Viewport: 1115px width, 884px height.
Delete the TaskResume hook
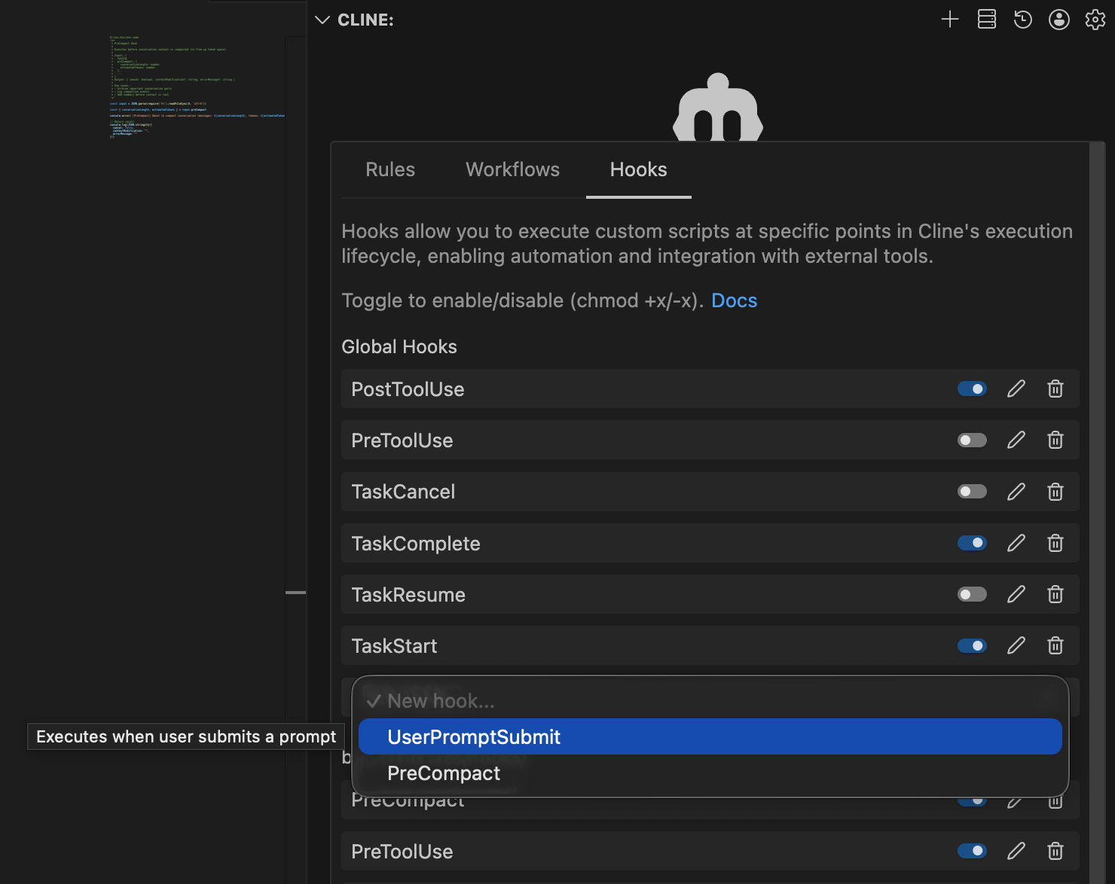point(1055,594)
